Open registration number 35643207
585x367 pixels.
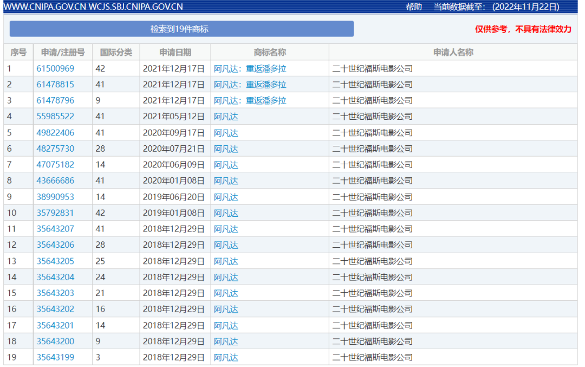[x=55, y=229]
